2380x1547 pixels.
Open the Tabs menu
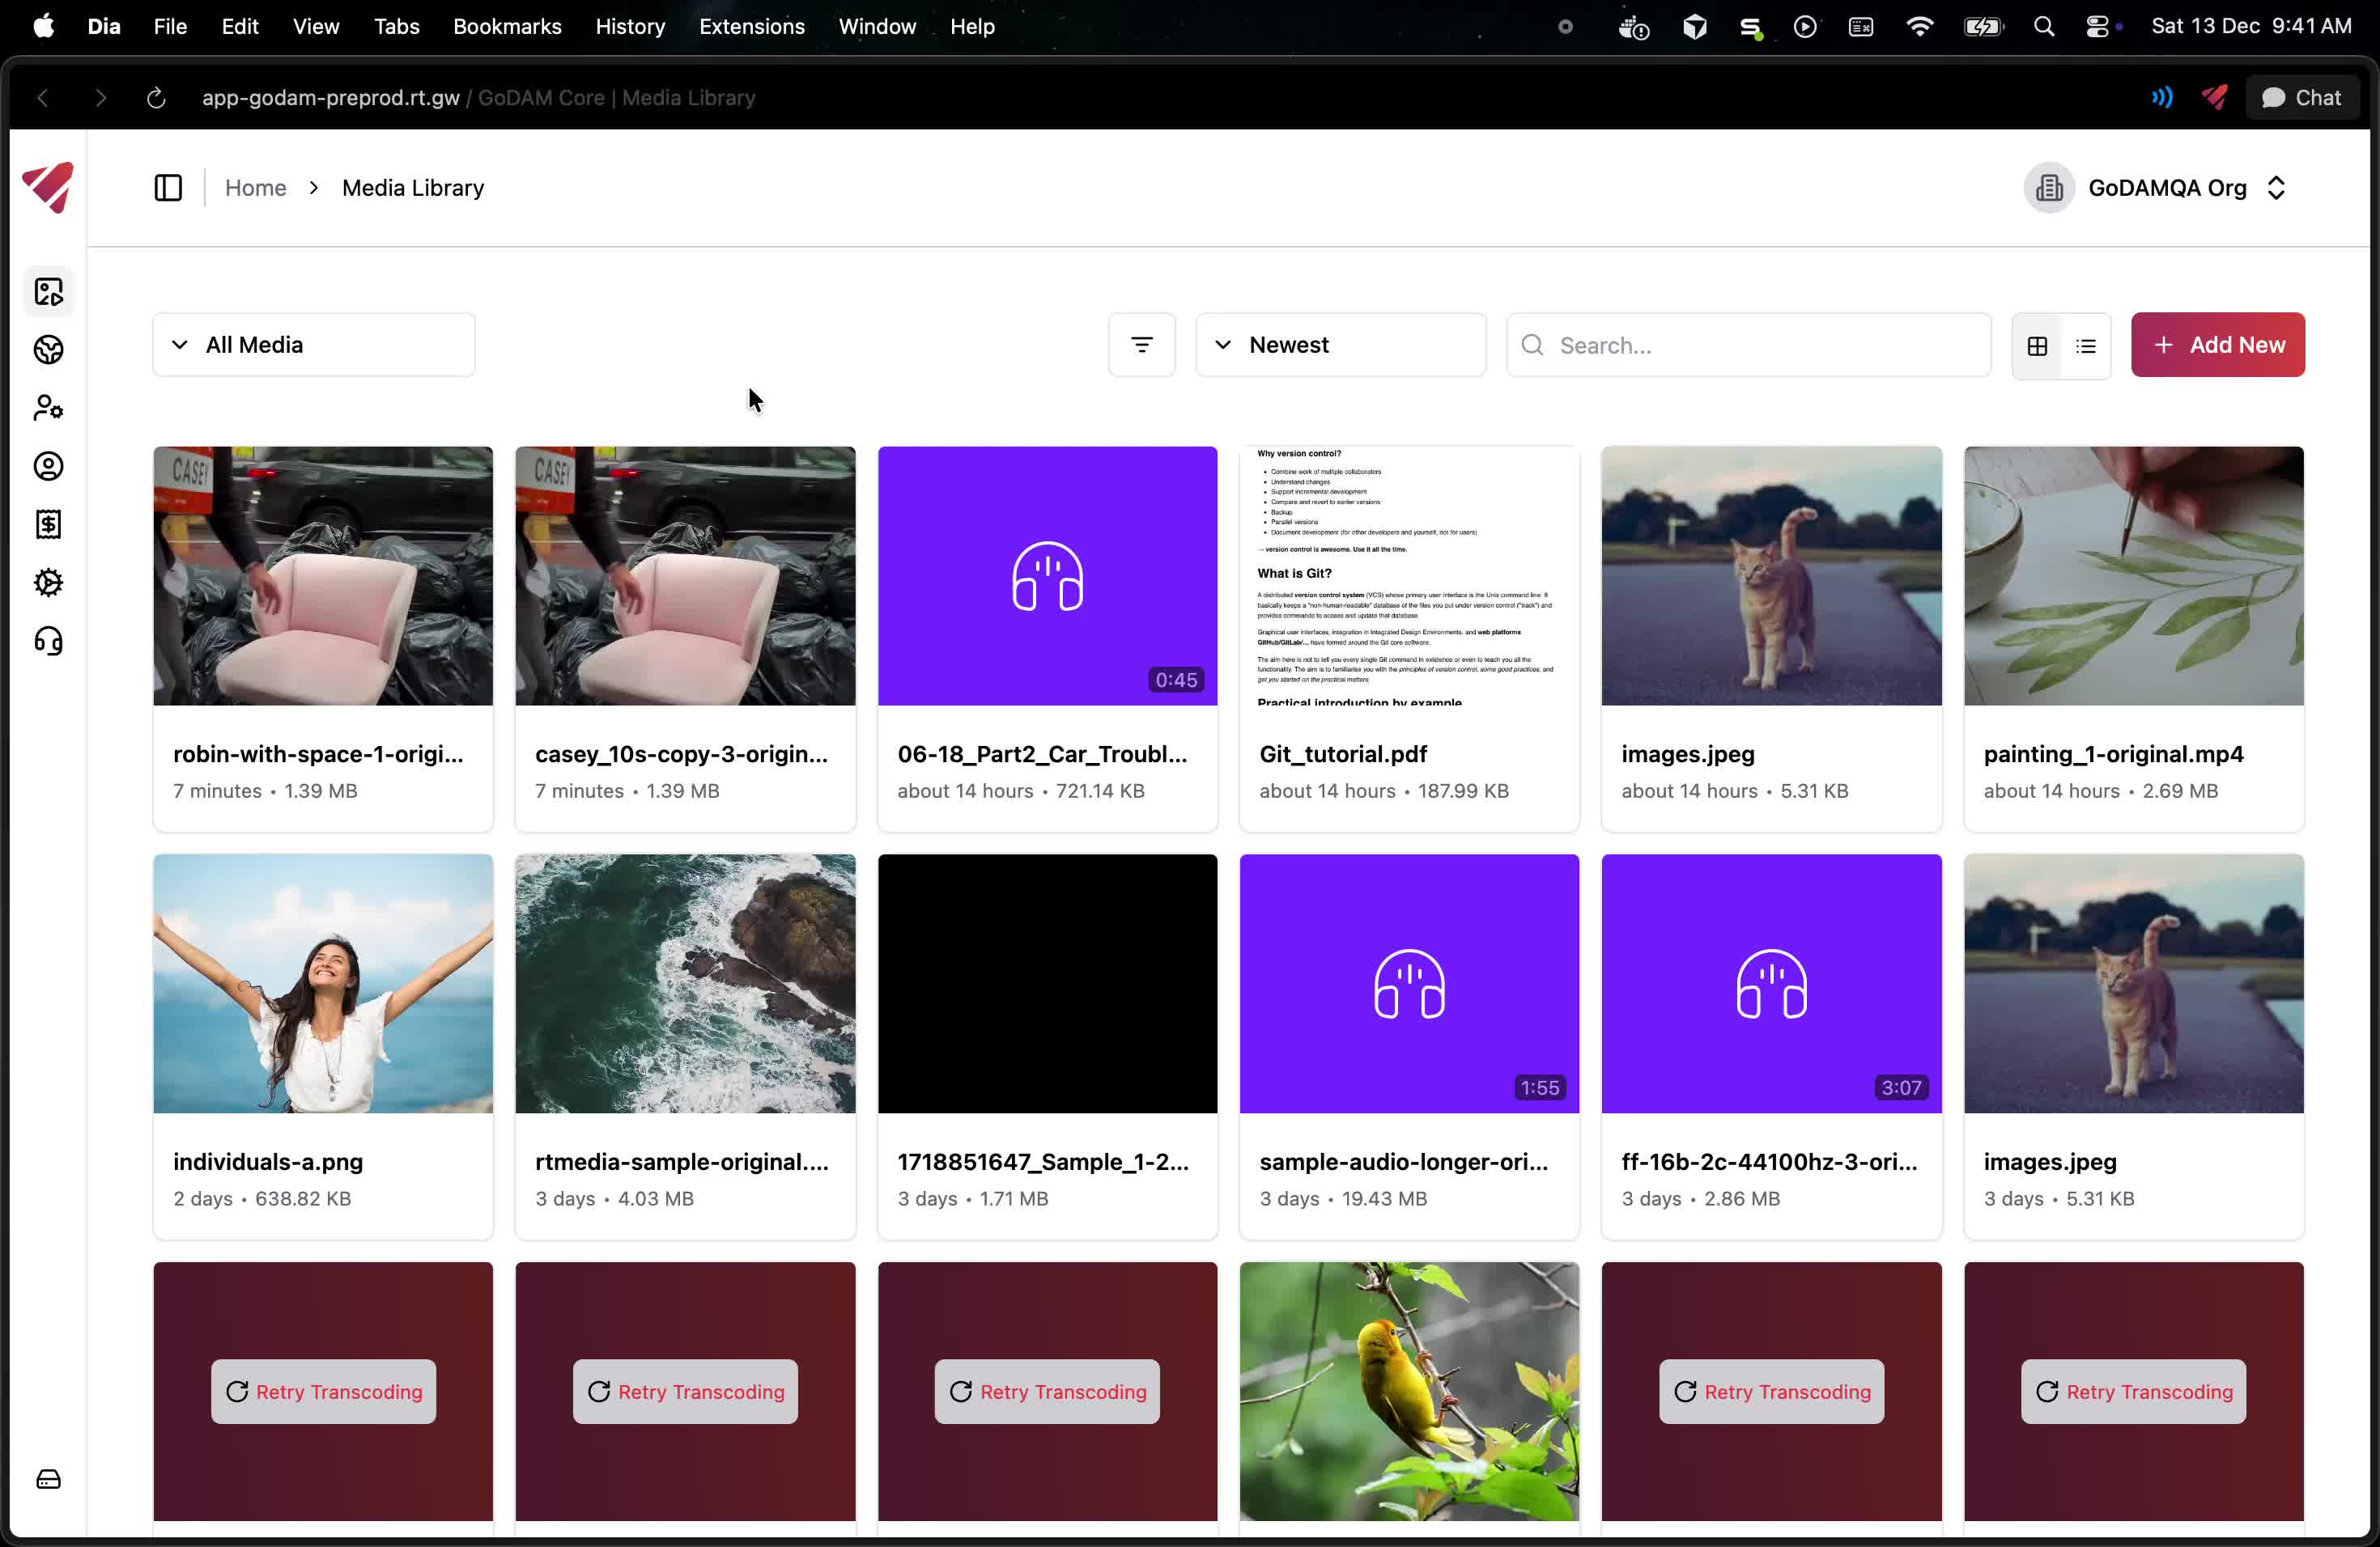tap(397, 27)
